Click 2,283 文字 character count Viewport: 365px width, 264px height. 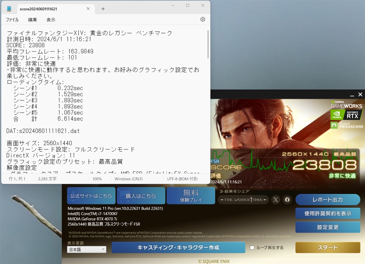pos(47,179)
